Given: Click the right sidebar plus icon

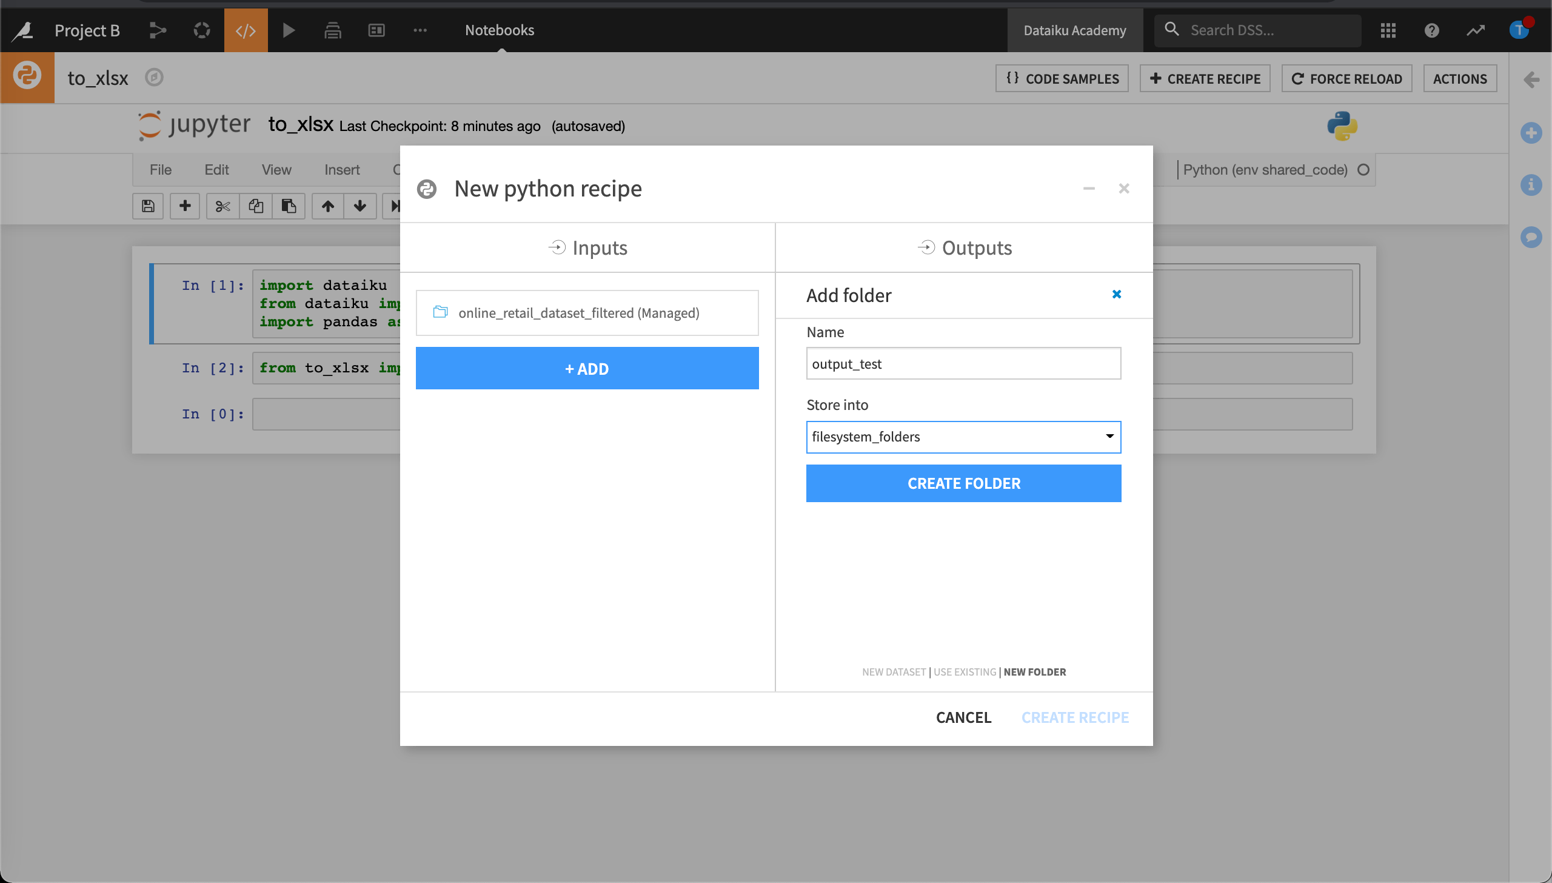Looking at the screenshot, I should point(1531,133).
